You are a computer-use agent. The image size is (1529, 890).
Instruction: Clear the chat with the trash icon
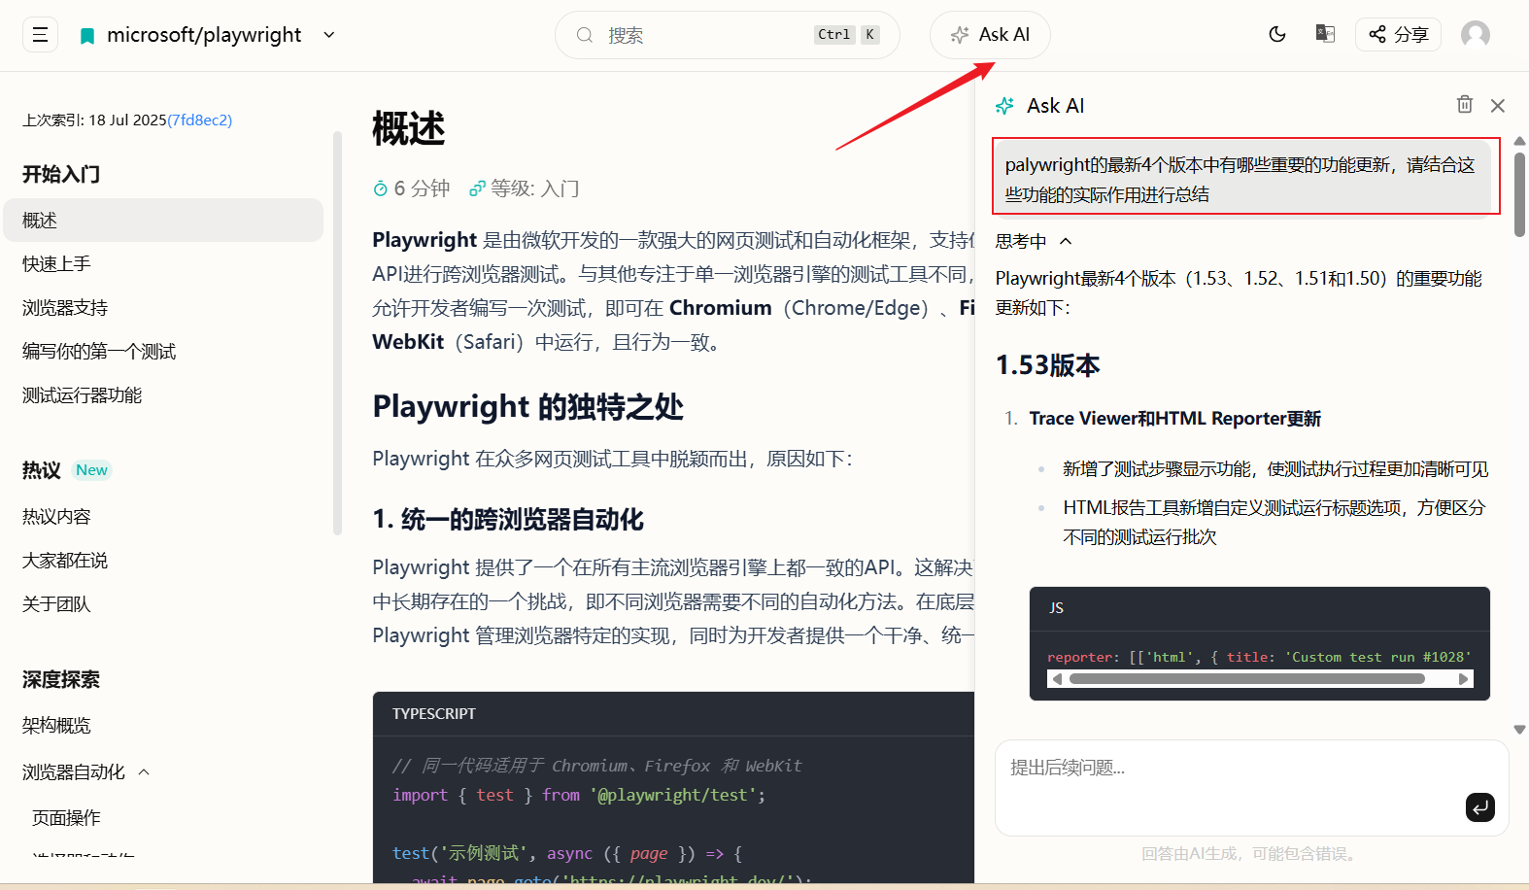[1465, 104]
